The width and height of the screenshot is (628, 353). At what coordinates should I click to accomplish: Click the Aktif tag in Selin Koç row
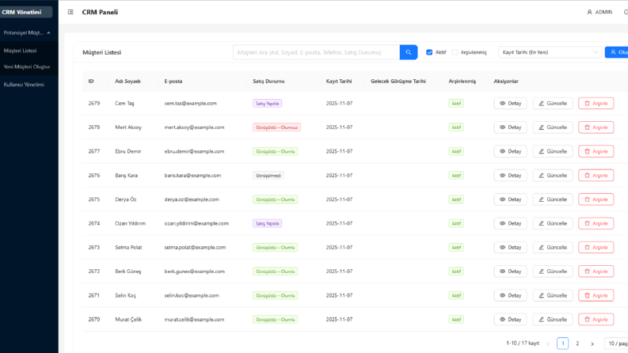(456, 295)
